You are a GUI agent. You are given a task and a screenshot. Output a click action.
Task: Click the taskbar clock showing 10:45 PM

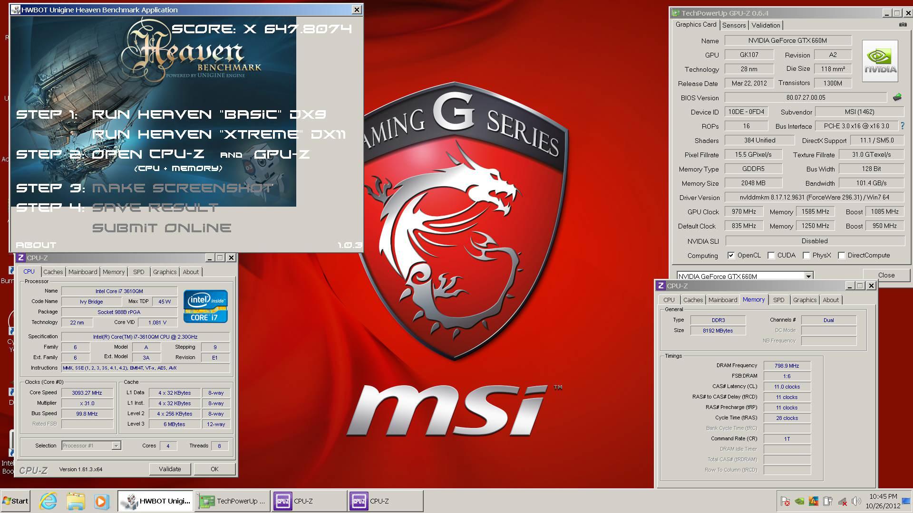point(883,496)
